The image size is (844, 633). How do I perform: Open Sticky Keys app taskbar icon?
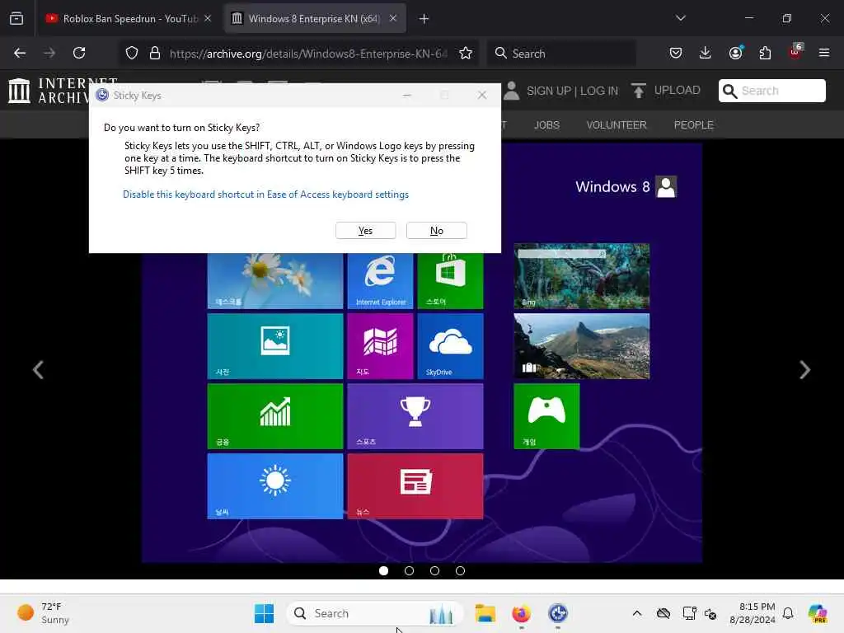click(x=558, y=613)
